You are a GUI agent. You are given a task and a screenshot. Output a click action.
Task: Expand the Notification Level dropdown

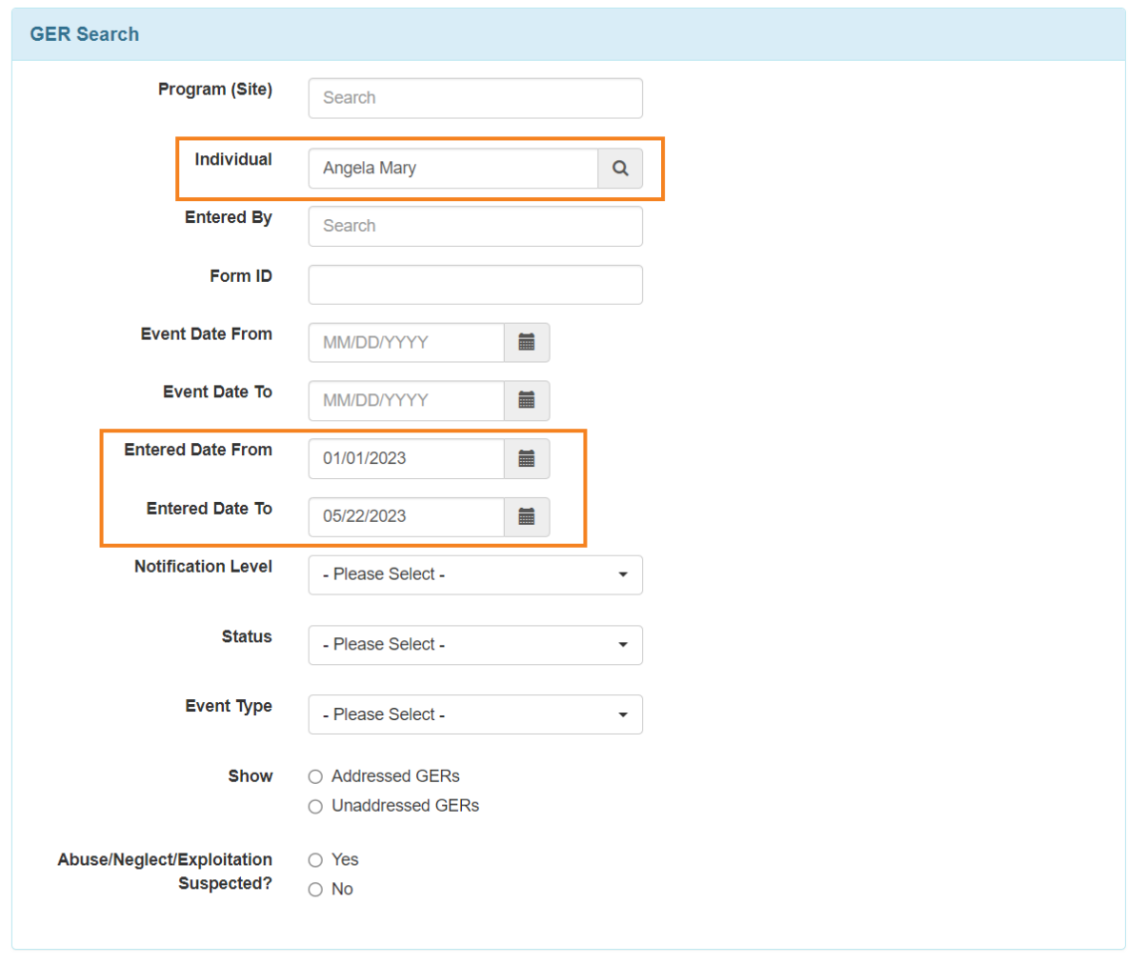coord(474,575)
